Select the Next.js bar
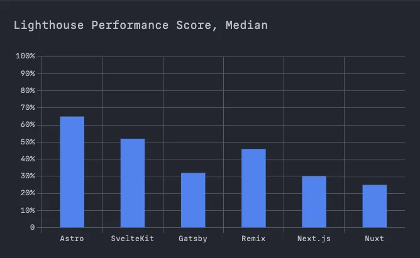The image size is (420, 258). pos(314,202)
